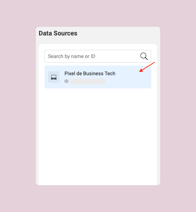Run search with the magnifier button
This screenshot has height=212, width=196.
point(144,56)
